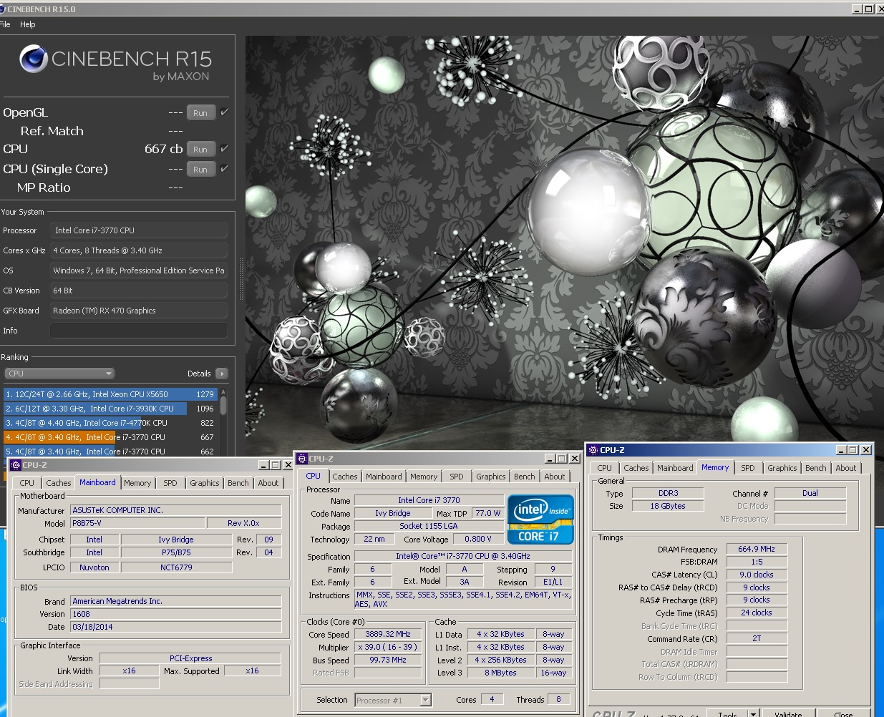This screenshot has height=717, width=884.
Task: Open Memory tab in Mainboard CPU-Z window
Action: coord(137,483)
